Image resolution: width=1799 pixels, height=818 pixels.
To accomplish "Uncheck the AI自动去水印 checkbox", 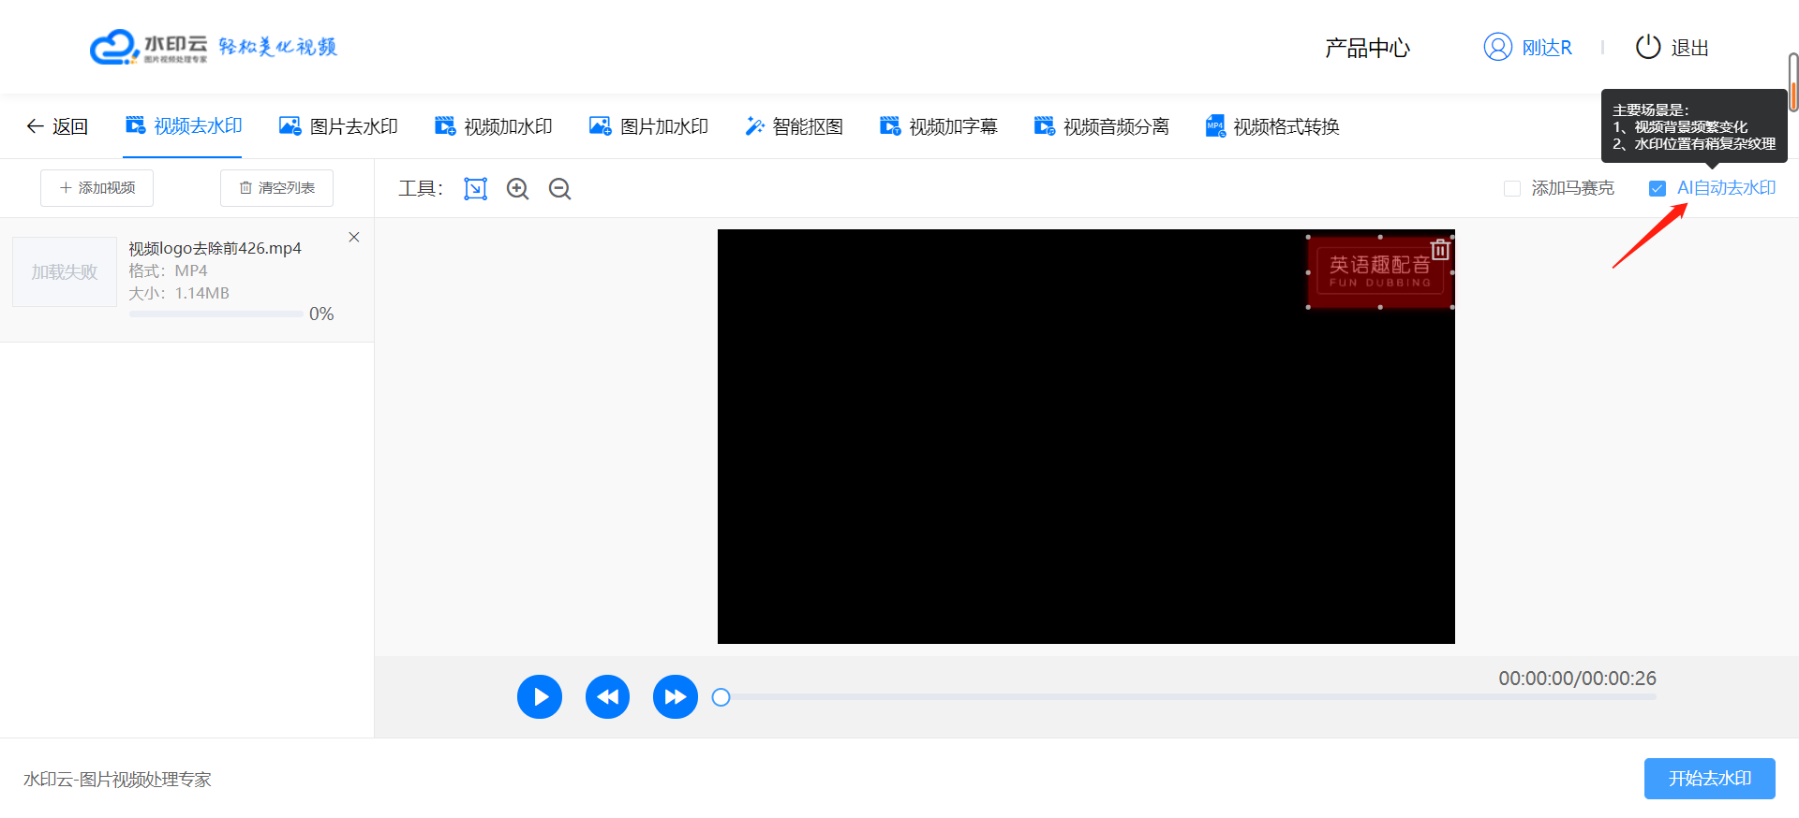I will tap(1657, 189).
